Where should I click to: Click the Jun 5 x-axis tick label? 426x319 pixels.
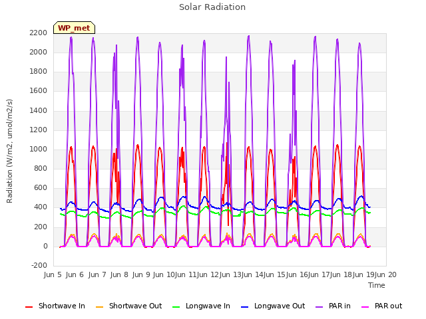53,274
